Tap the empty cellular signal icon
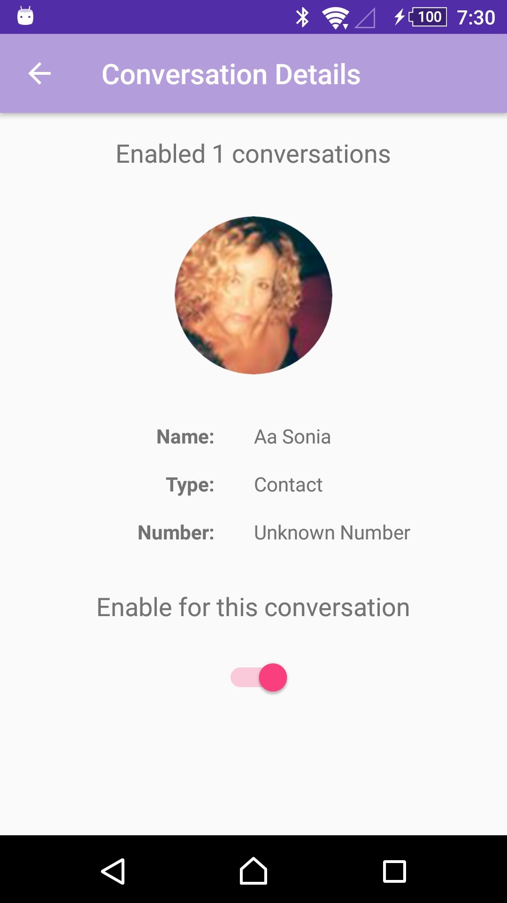507x903 pixels. coord(365,18)
